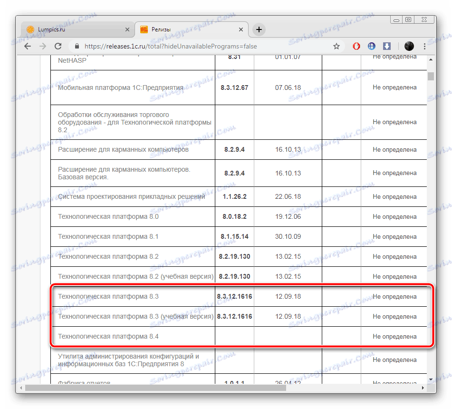
Task: Click version 8.1.15.14
Action: [x=234, y=236]
